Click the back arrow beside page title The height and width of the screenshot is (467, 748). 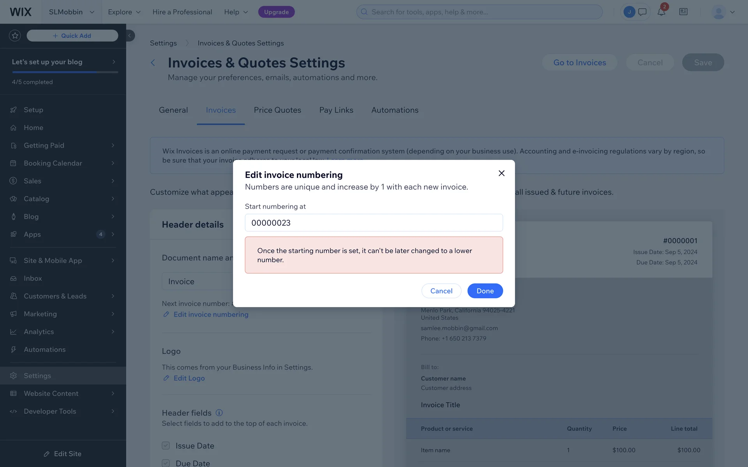(x=153, y=63)
